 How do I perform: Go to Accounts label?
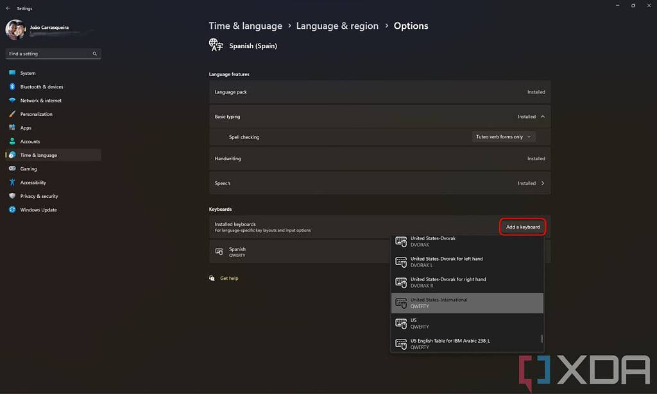click(x=30, y=142)
